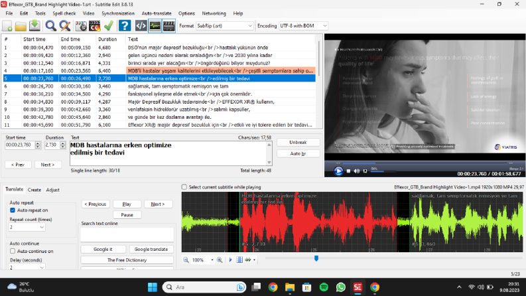Viewport: 526px width, 296px height.
Task: Open the Repeat count dropdown
Action: 27,227
